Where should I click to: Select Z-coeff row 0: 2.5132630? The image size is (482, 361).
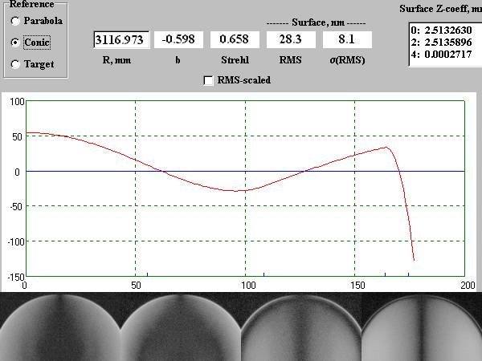click(441, 30)
